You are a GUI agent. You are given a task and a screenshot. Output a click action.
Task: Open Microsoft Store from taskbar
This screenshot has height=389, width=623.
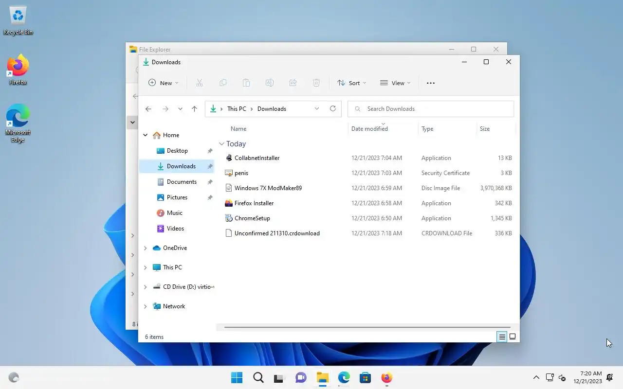365,378
